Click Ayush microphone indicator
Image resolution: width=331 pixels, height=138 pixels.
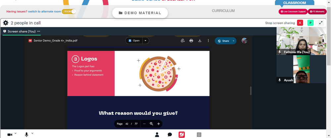279,80
